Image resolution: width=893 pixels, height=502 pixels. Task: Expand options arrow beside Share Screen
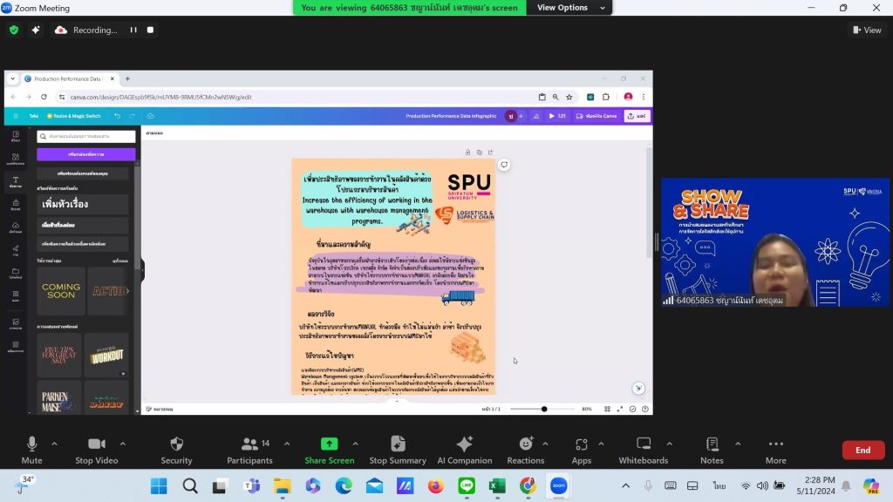(x=356, y=444)
